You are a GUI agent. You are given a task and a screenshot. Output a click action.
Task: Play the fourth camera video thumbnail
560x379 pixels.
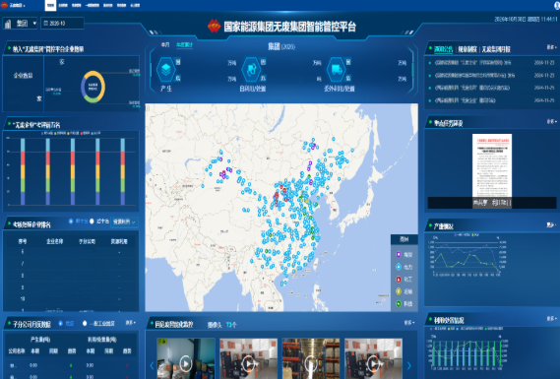[373, 363]
